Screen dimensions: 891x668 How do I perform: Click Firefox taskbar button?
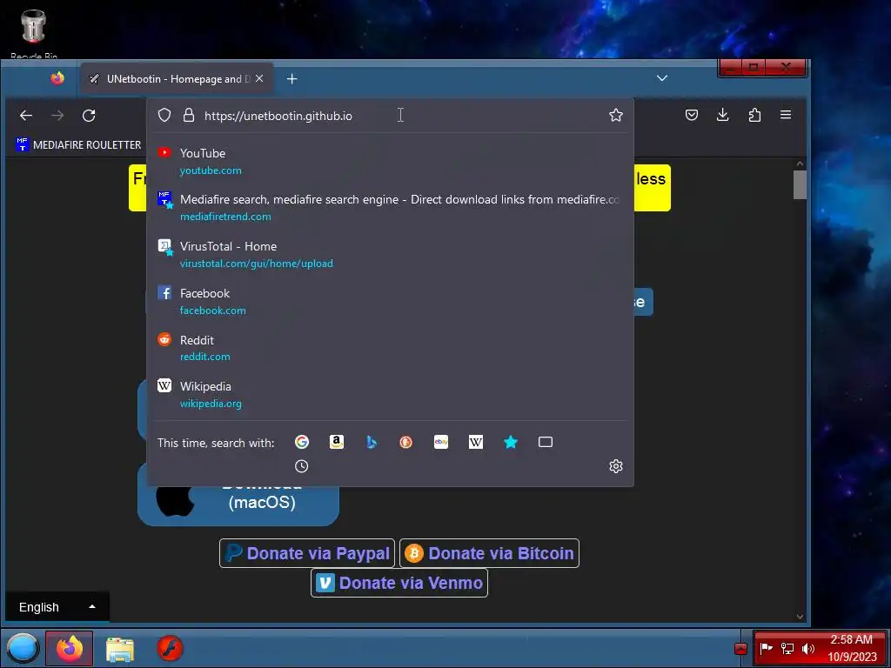pyautogui.click(x=70, y=649)
